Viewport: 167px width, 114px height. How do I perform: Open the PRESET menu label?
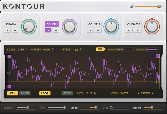coord(145,93)
